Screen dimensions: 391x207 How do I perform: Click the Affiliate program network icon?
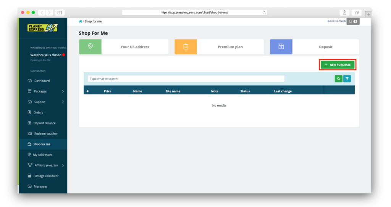tap(30, 165)
